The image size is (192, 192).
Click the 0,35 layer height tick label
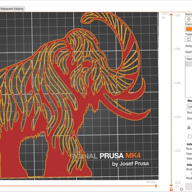tap(178, 151)
